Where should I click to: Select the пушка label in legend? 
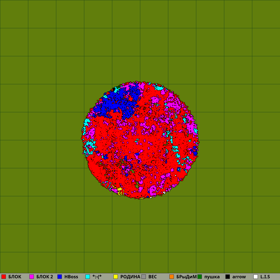click(212, 277)
